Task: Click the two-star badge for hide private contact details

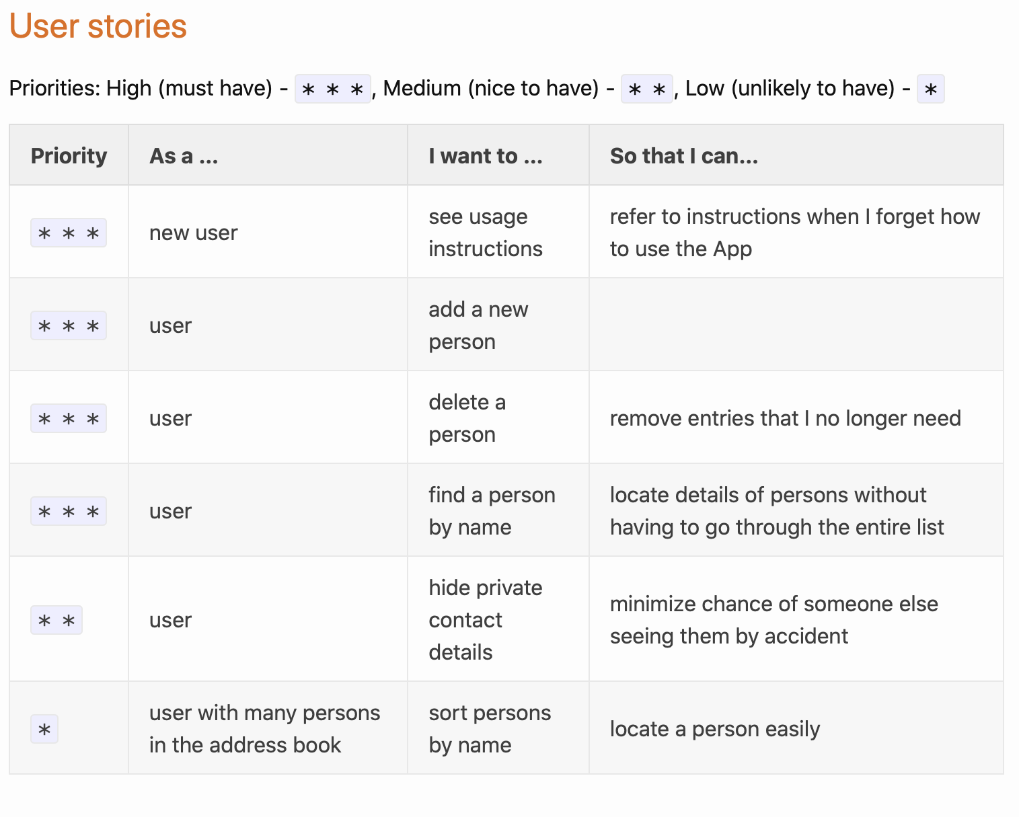Action: pos(56,620)
